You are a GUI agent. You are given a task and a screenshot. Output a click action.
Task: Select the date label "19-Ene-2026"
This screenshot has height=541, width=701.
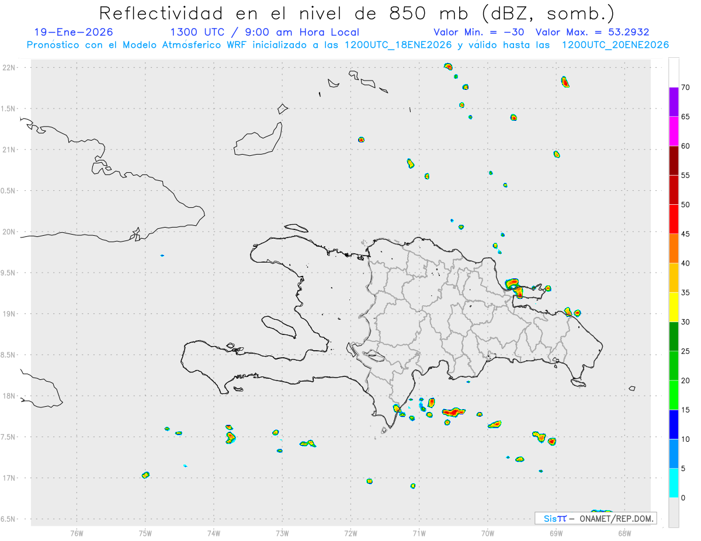click(74, 33)
